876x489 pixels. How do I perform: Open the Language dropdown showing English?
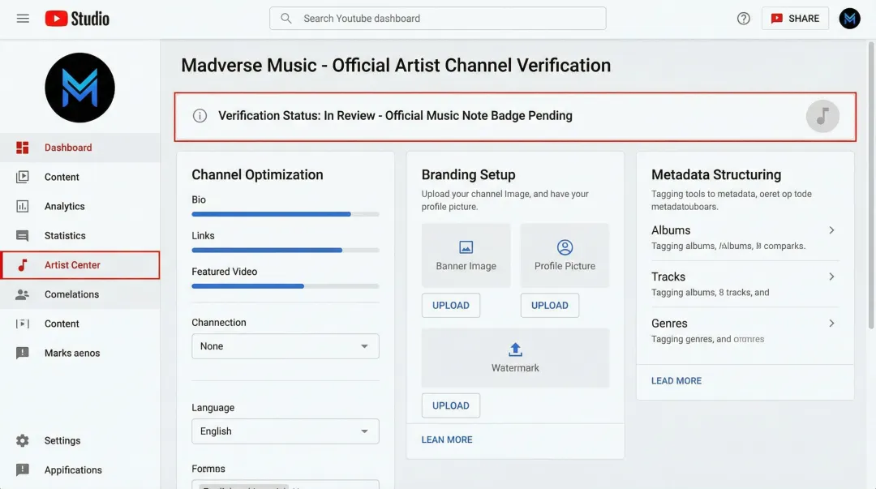click(285, 431)
